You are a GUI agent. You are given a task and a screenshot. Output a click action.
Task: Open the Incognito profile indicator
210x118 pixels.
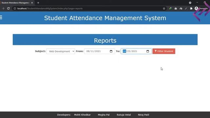pyautogui.click(x=201, y=9)
